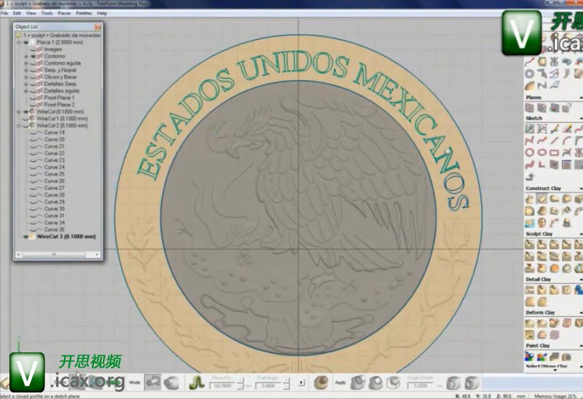Click the brown sphere icon in bottom toolbar

(x=321, y=382)
